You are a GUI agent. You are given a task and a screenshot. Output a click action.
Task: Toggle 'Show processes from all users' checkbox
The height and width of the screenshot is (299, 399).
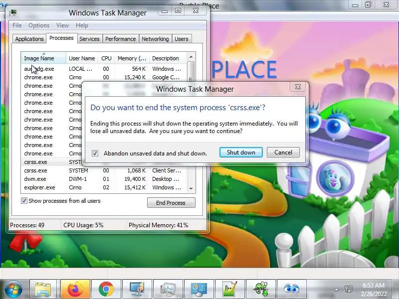click(x=24, y=201)
